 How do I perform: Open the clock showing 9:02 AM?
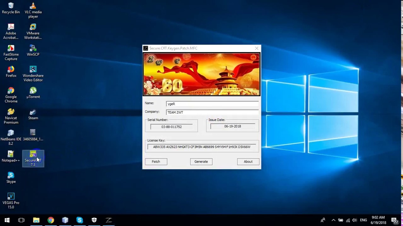(378, 220)
